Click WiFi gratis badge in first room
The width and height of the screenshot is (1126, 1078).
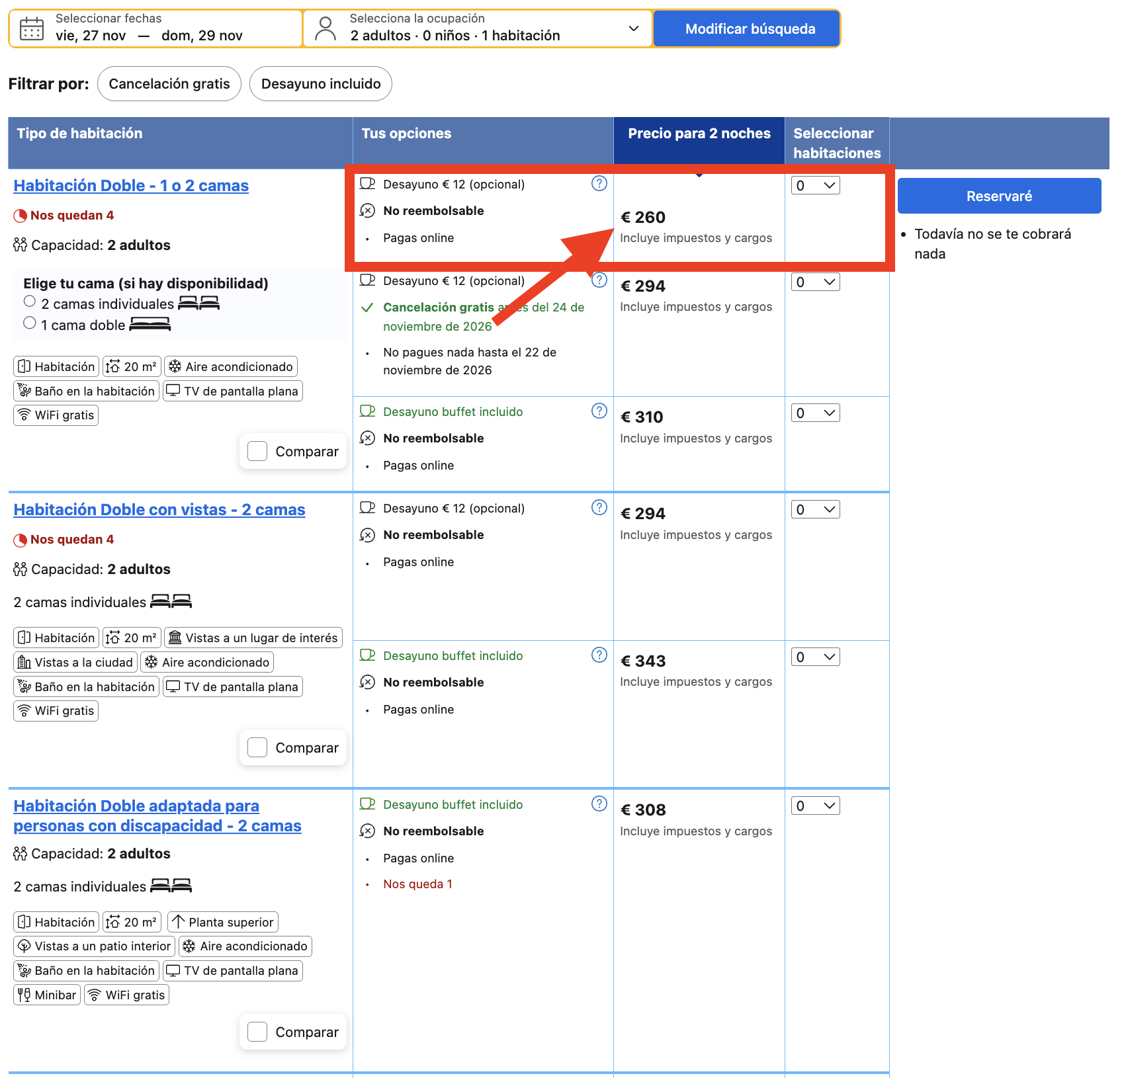56,415
